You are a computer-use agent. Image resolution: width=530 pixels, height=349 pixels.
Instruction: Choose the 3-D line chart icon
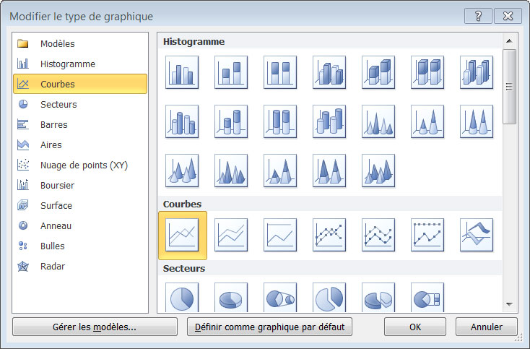point(477,235)
